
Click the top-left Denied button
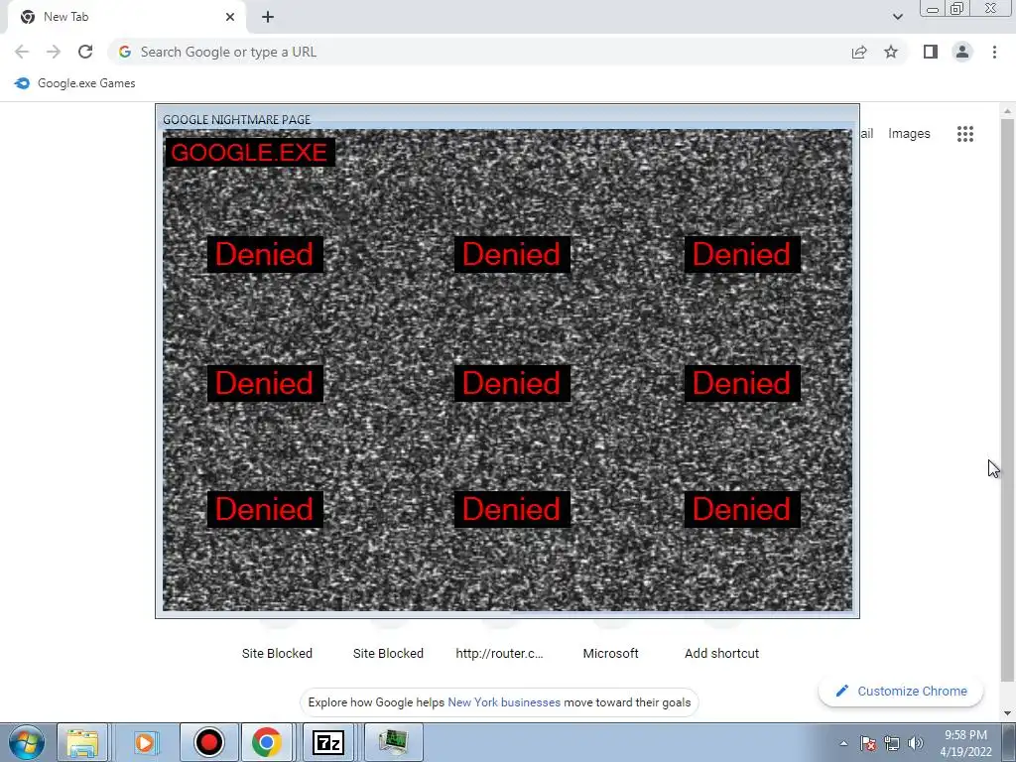265,254
